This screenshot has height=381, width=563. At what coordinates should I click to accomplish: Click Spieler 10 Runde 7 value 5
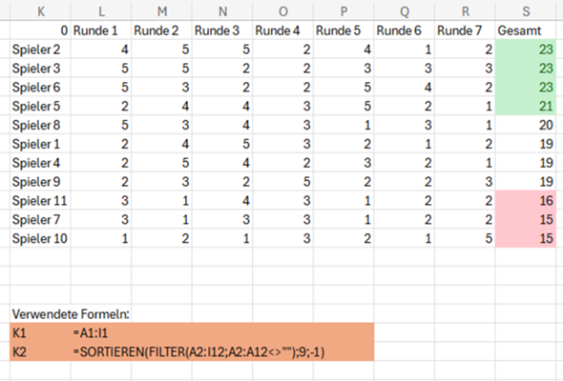click(465, 238)
